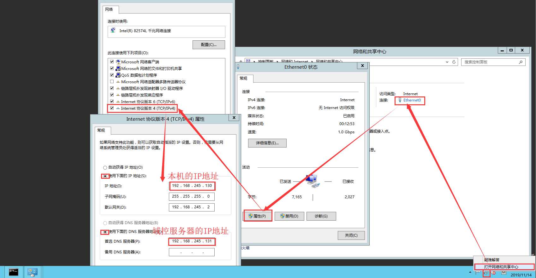Image resolution: width=536 pixels, height=278 pixels.
Task: Click the 链路层拓扑发现映射器 I/O 驱动程序 icon
Action: pos(118,88)
